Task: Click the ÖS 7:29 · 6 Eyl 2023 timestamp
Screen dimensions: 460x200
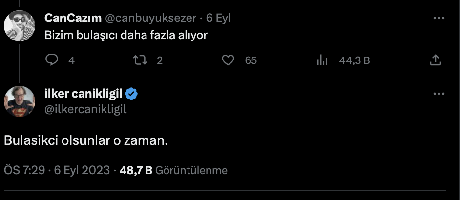Action: click(57, 170)
